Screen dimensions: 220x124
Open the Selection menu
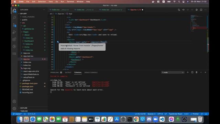coord(42,2)
